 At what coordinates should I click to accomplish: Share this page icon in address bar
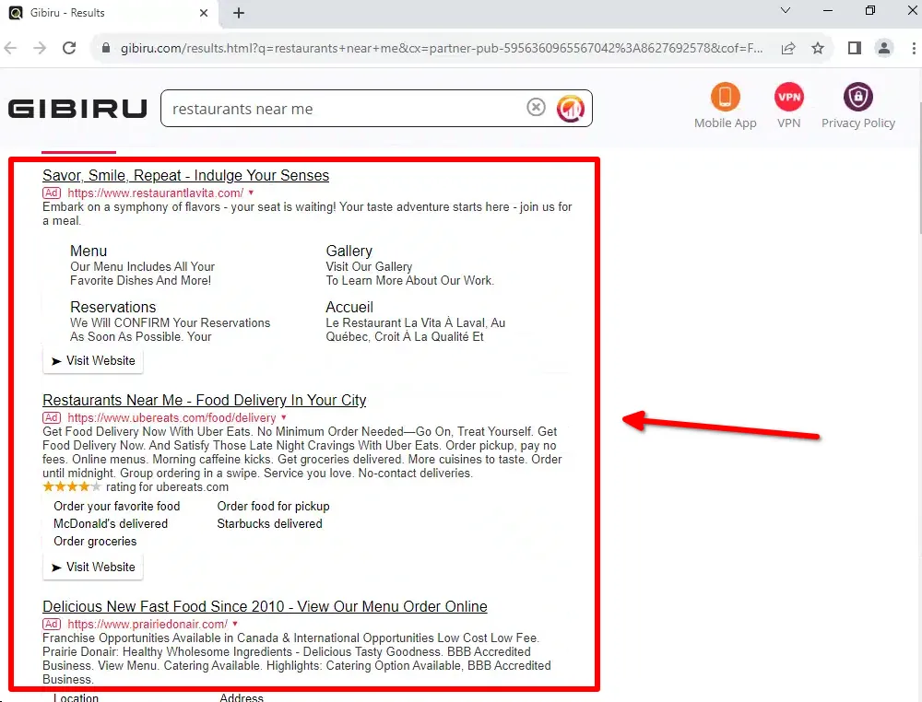tap(788, 48)
